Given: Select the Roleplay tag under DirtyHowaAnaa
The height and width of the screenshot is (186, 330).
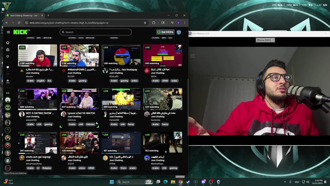Looking at the screenshot, I should coord(47,168).
